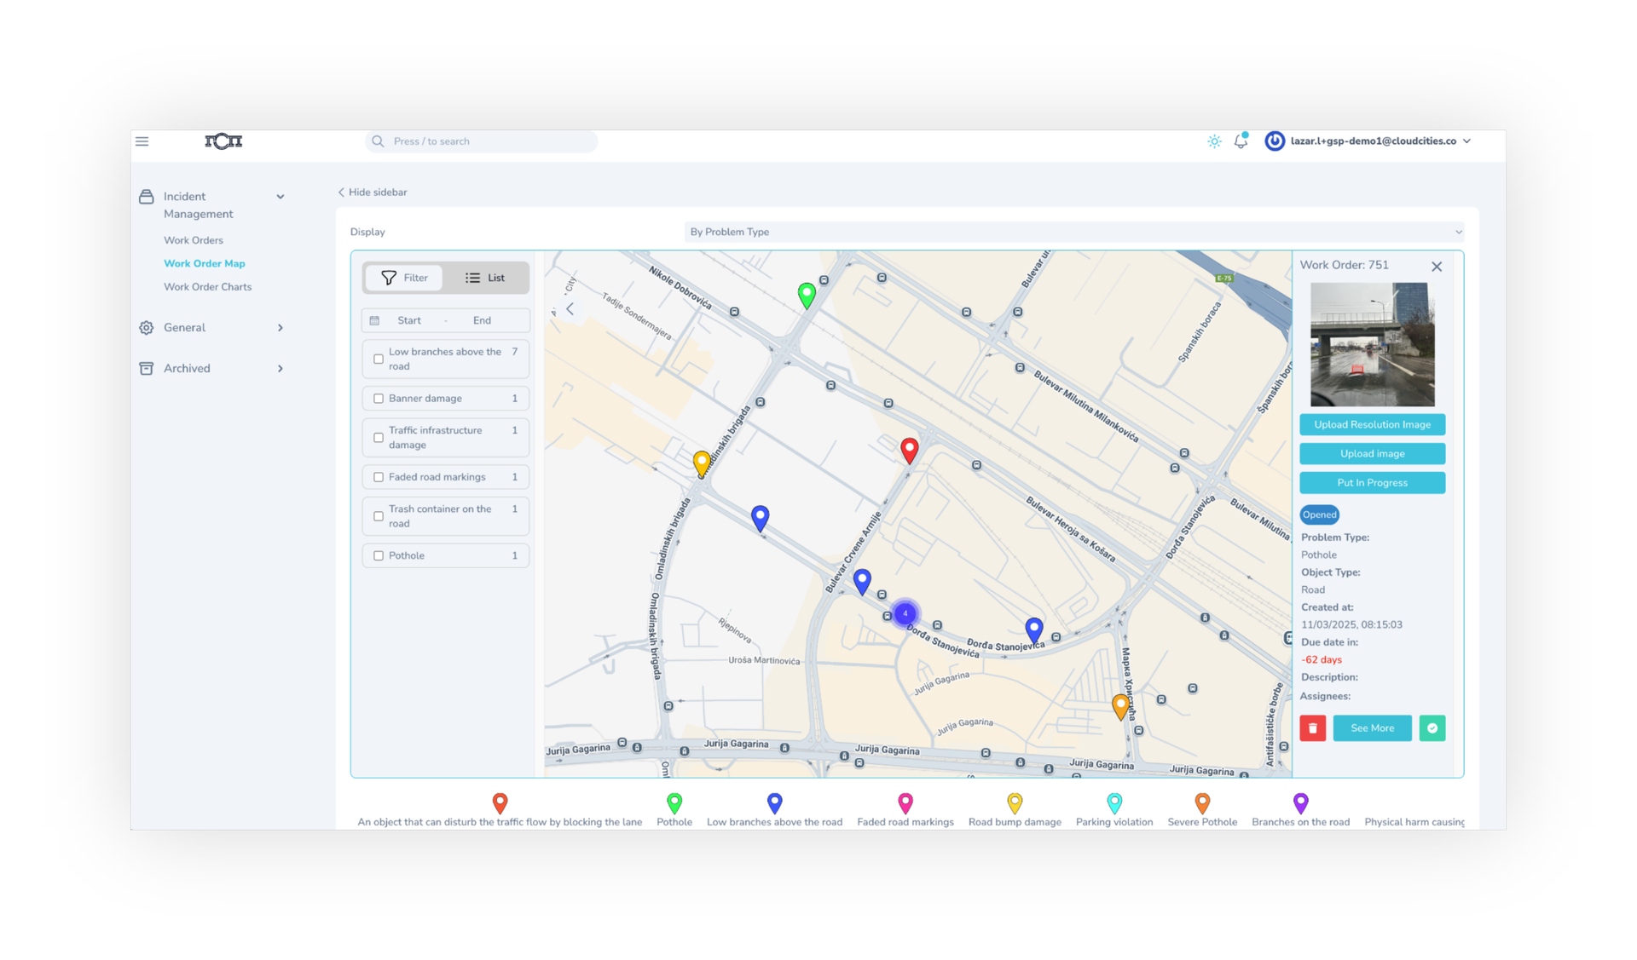Enable the Banner damage filter
Viewport: 1637px width, 960px height.
(x=379, y=398)
